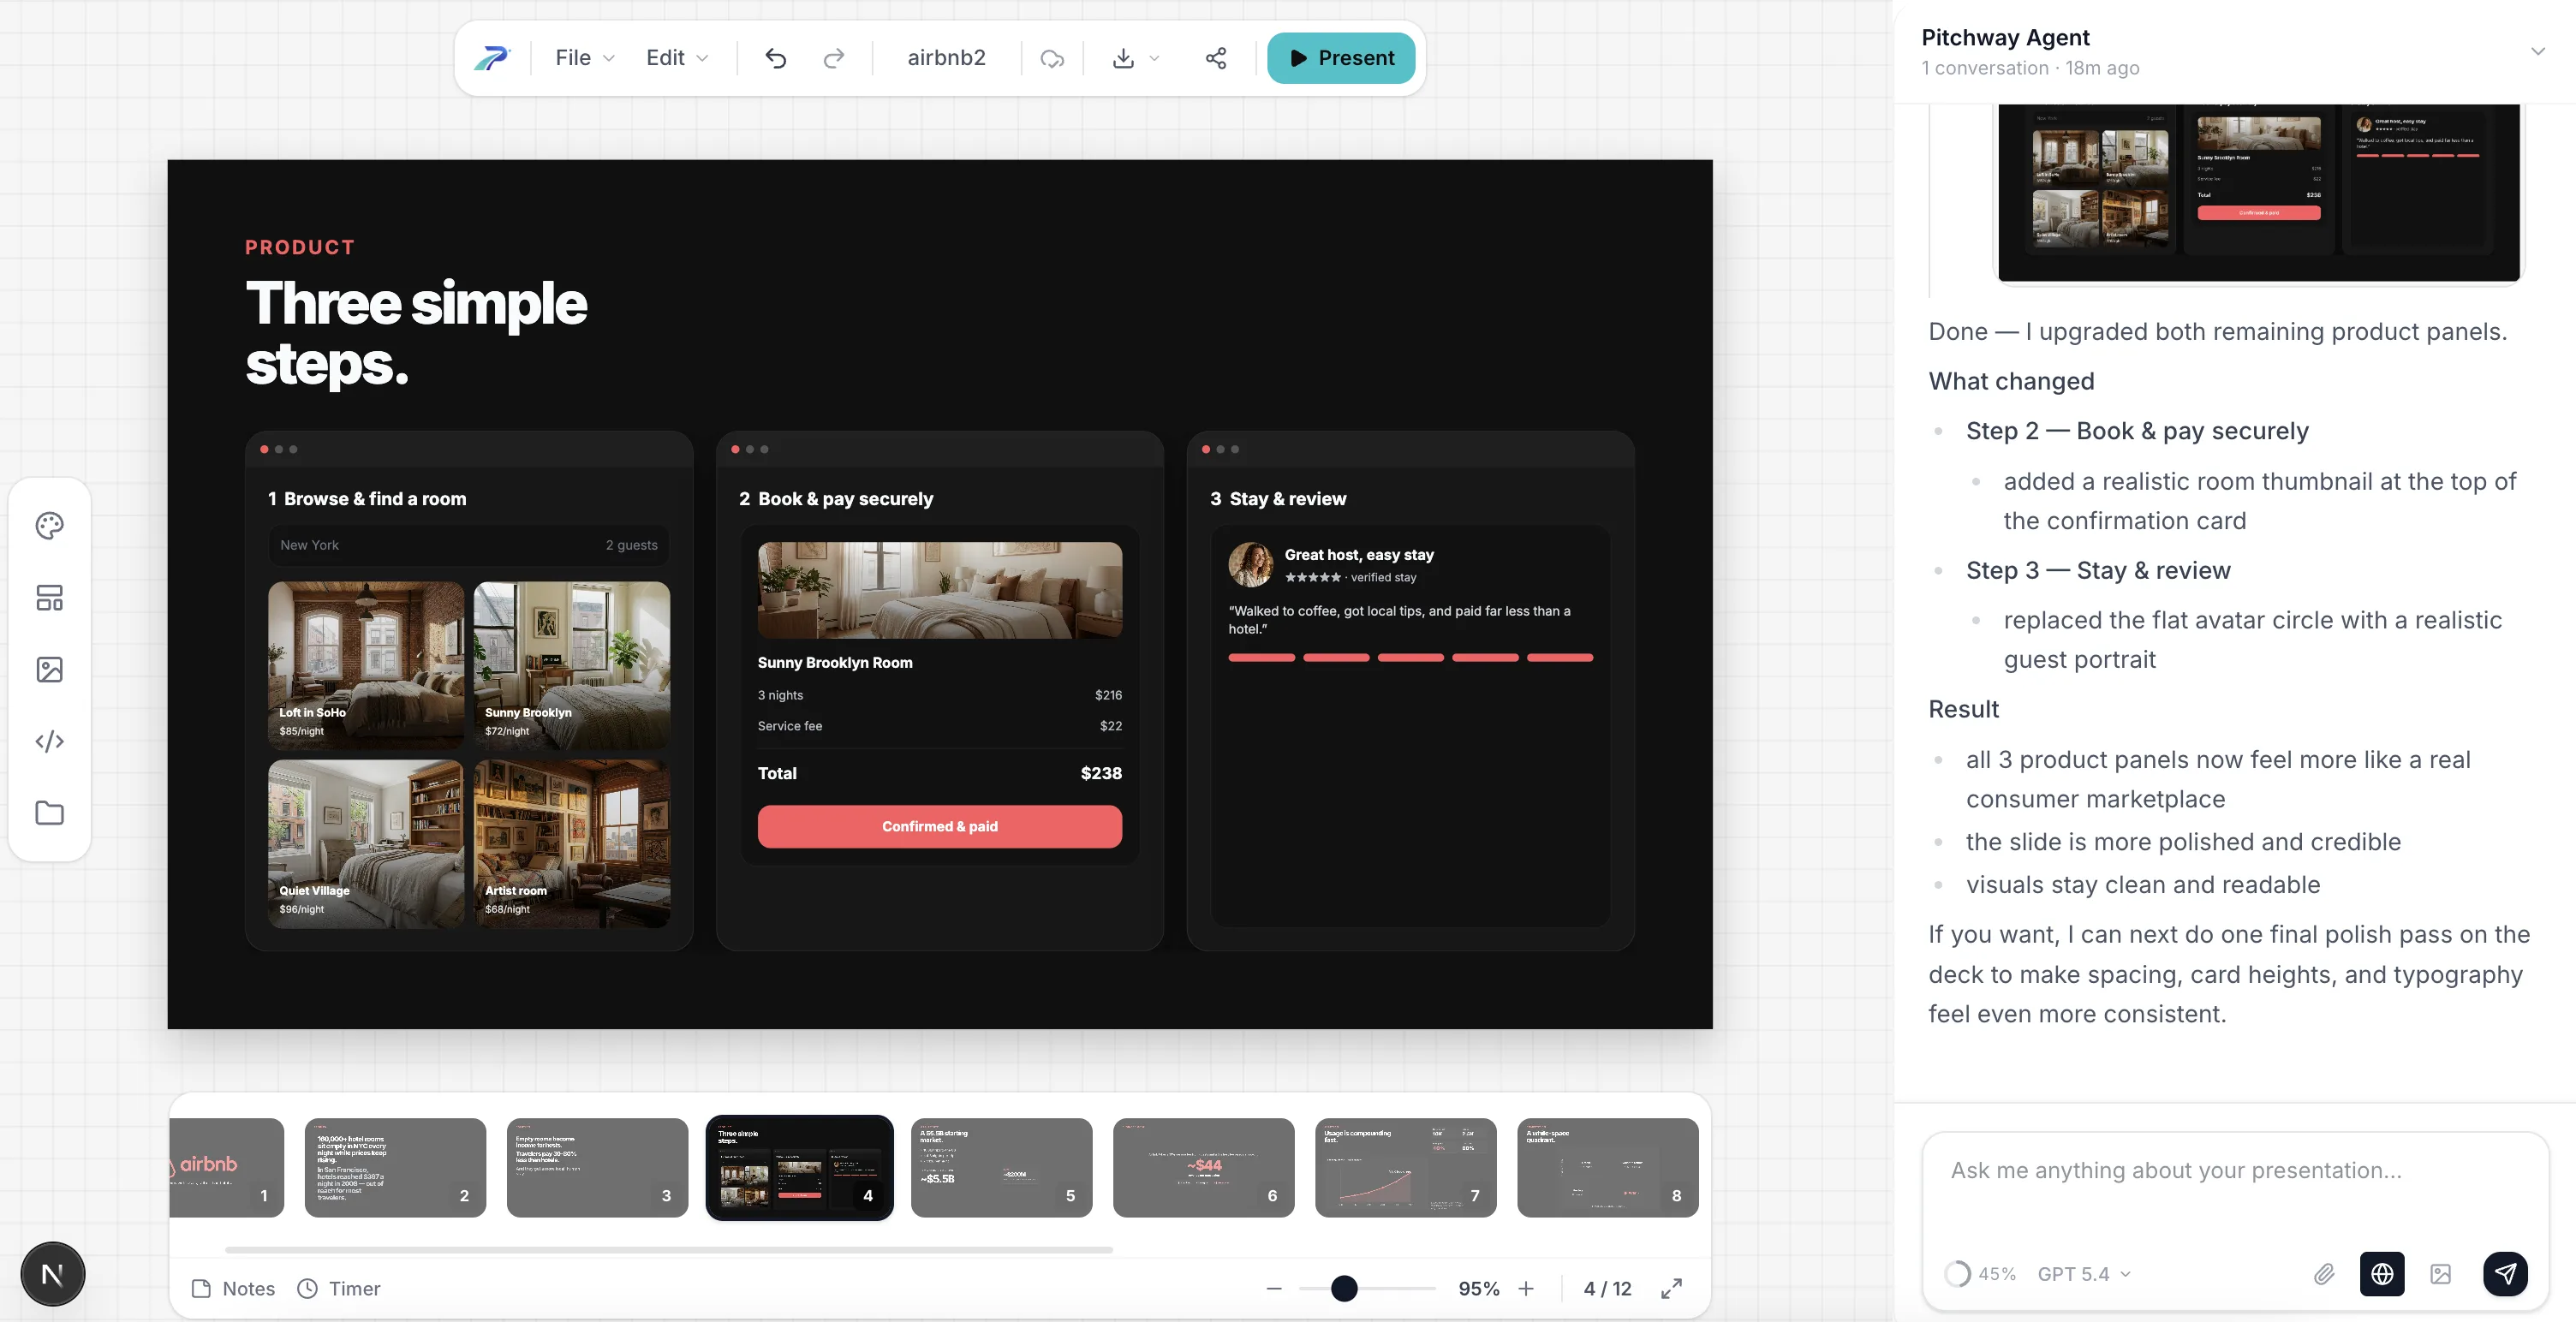
Task: Open the theme palette tool in the sidebar
Action: tap(49, 525)
